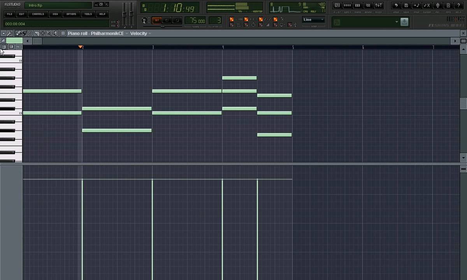Open the Playlist window (P LIST) icon
This screenshot has height=280, width=467.
337,5
